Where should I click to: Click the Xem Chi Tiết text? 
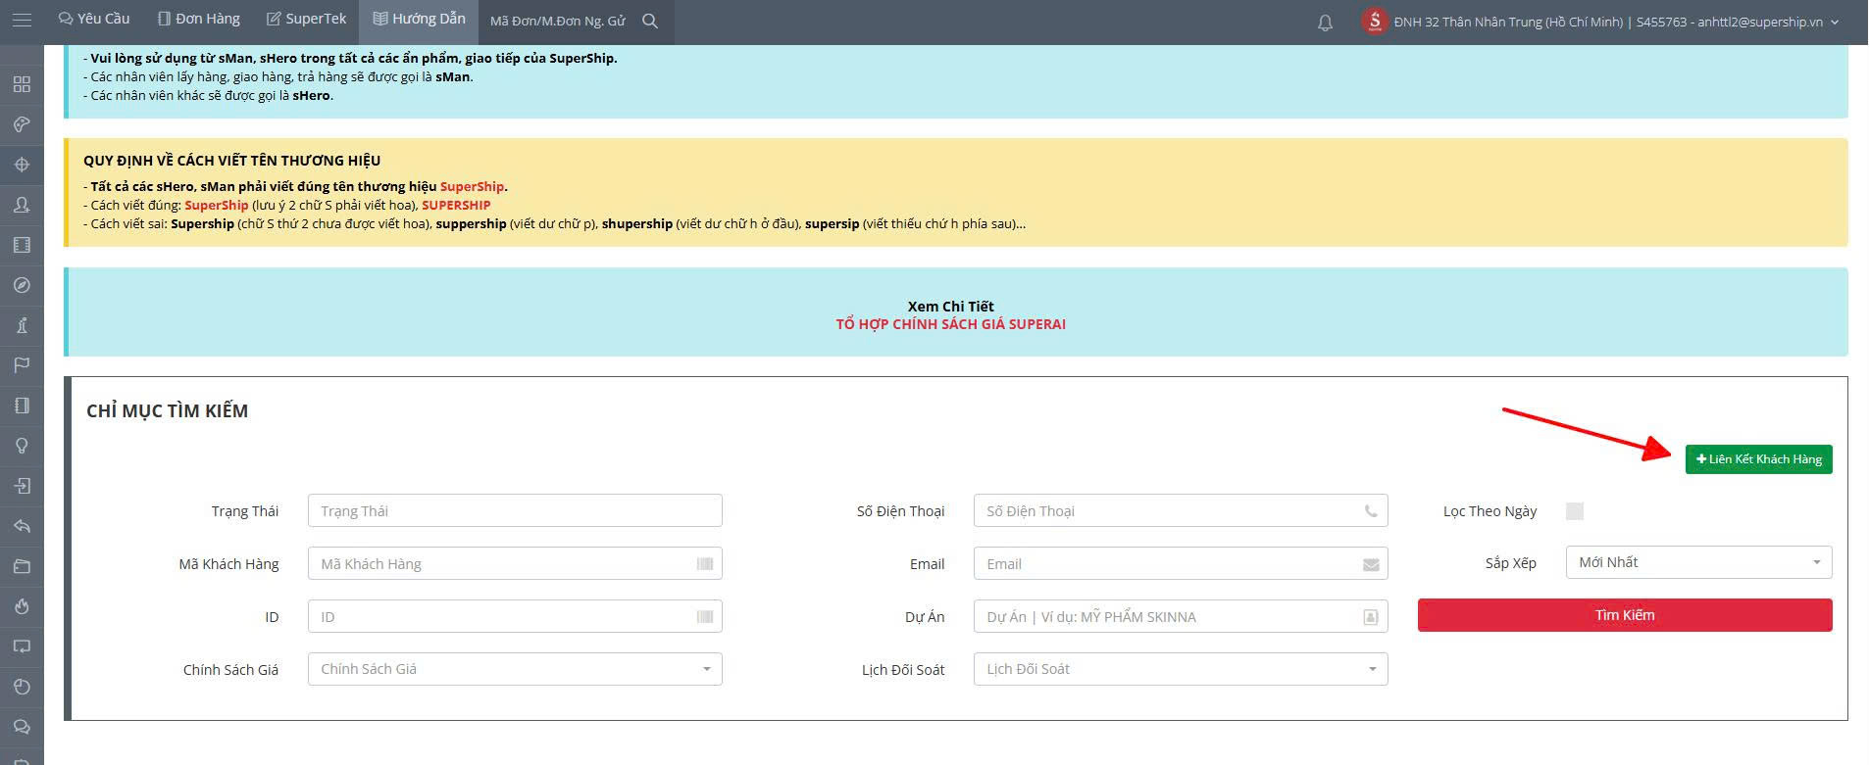coord(950,307)
